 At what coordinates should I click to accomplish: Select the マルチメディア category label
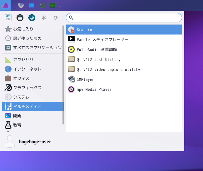point(27,106)
